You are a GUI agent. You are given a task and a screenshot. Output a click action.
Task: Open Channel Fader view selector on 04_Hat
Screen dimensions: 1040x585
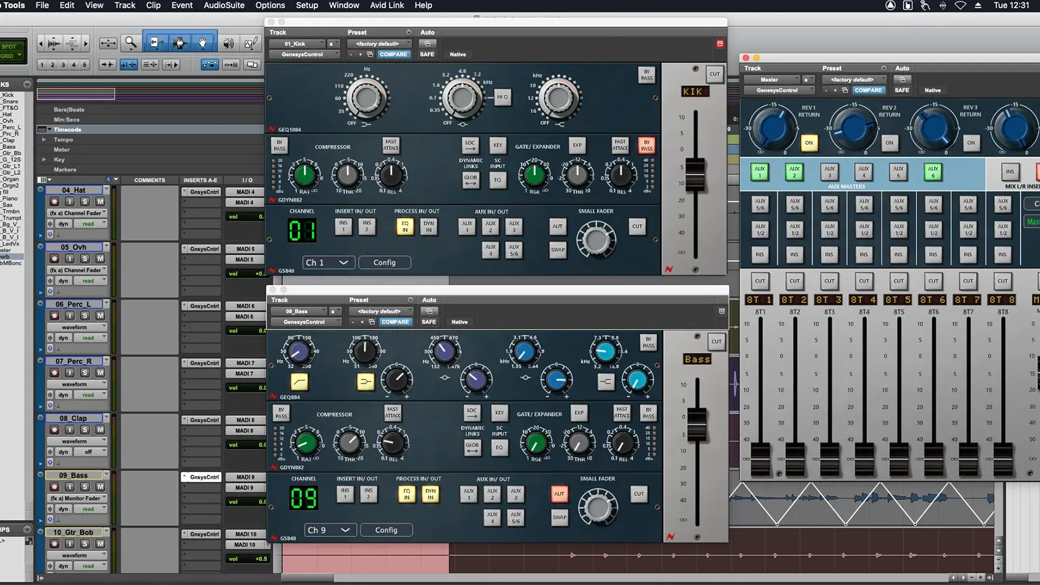coord(78,213)
